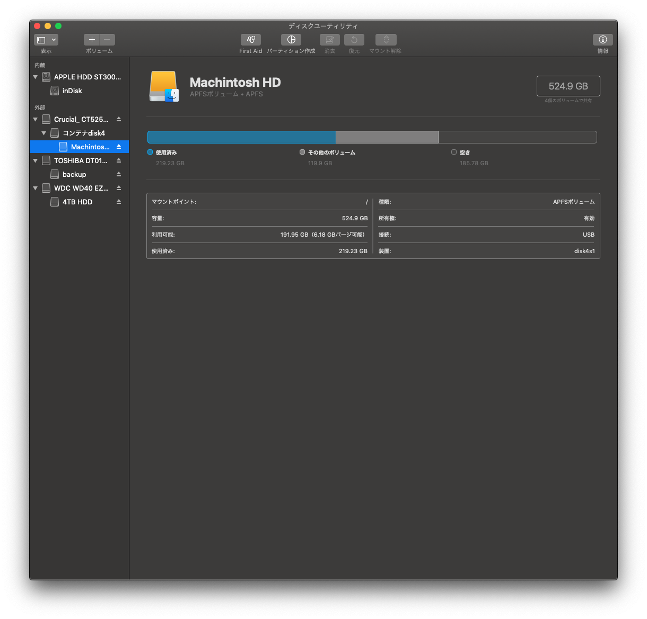Click the その他のボリューム legend marker
Viewport: 647px width, 619px height.
coord(302,152)
